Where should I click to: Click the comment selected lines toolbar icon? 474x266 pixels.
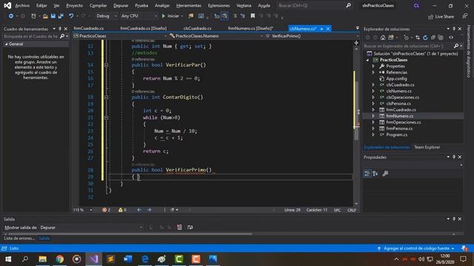click(235, 16)
